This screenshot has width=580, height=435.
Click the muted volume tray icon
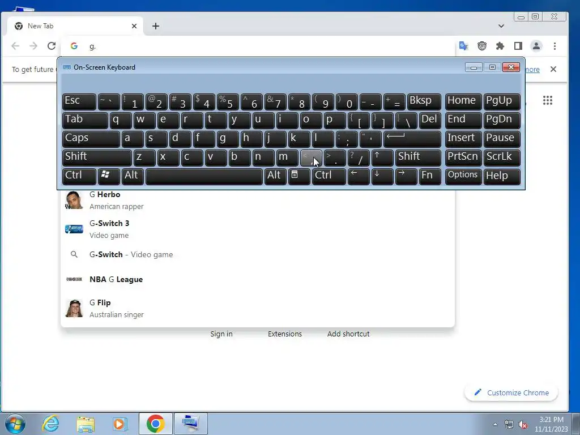pos(523,425)
